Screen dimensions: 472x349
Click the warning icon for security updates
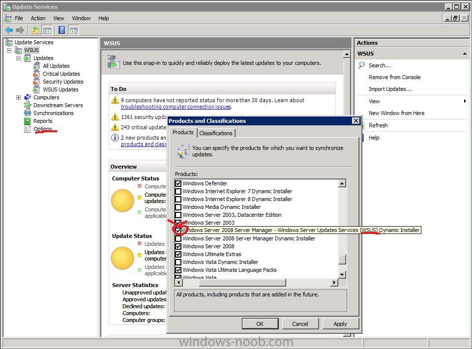click(115, 116)
